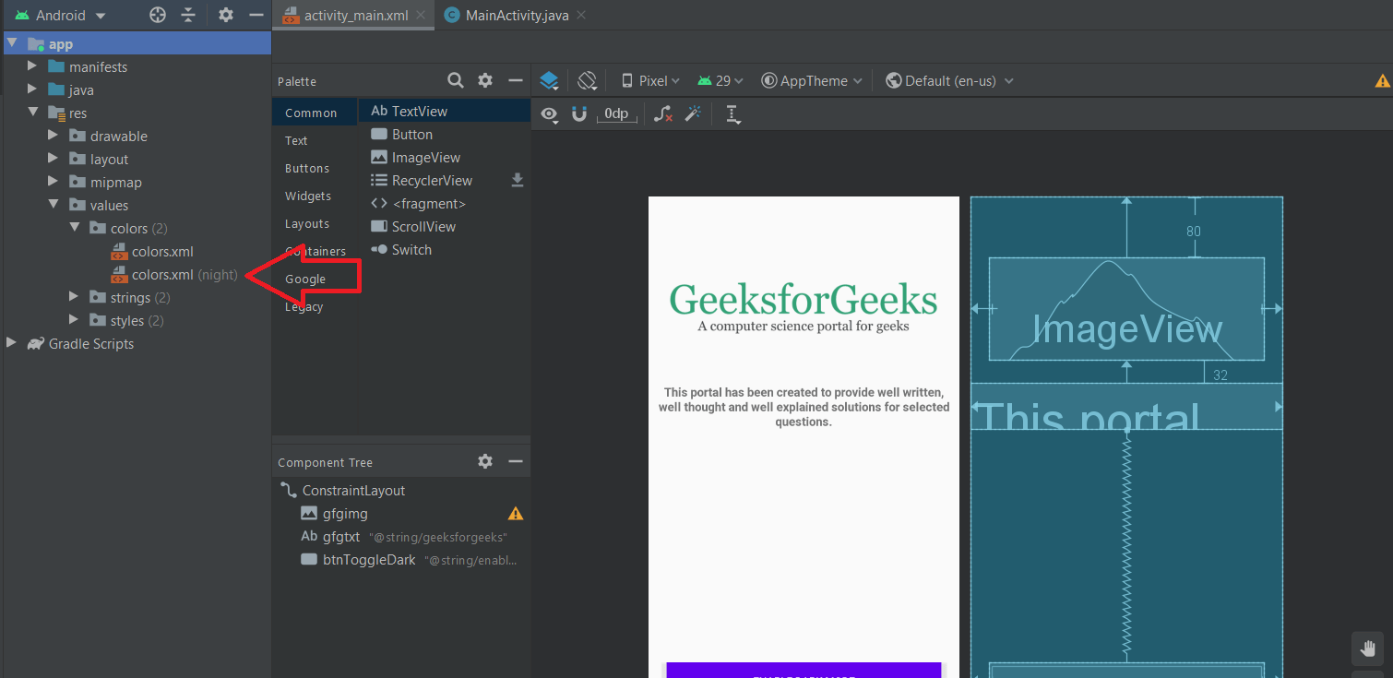This screenshot has width=1393, height=678.
Task: Select the Buttons category in Palette
Action: (307, 169)
